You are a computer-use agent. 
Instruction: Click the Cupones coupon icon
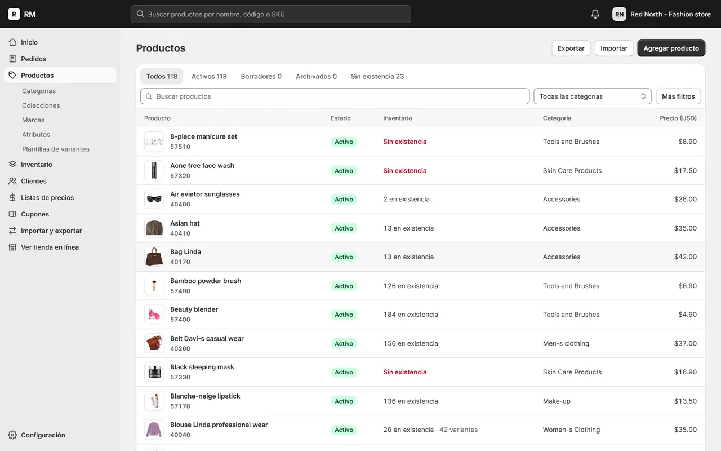pos(13,214)
